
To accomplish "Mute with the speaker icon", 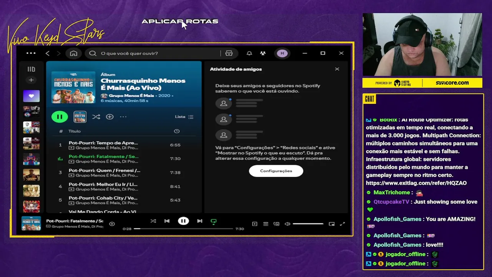I will click(287, 224).
